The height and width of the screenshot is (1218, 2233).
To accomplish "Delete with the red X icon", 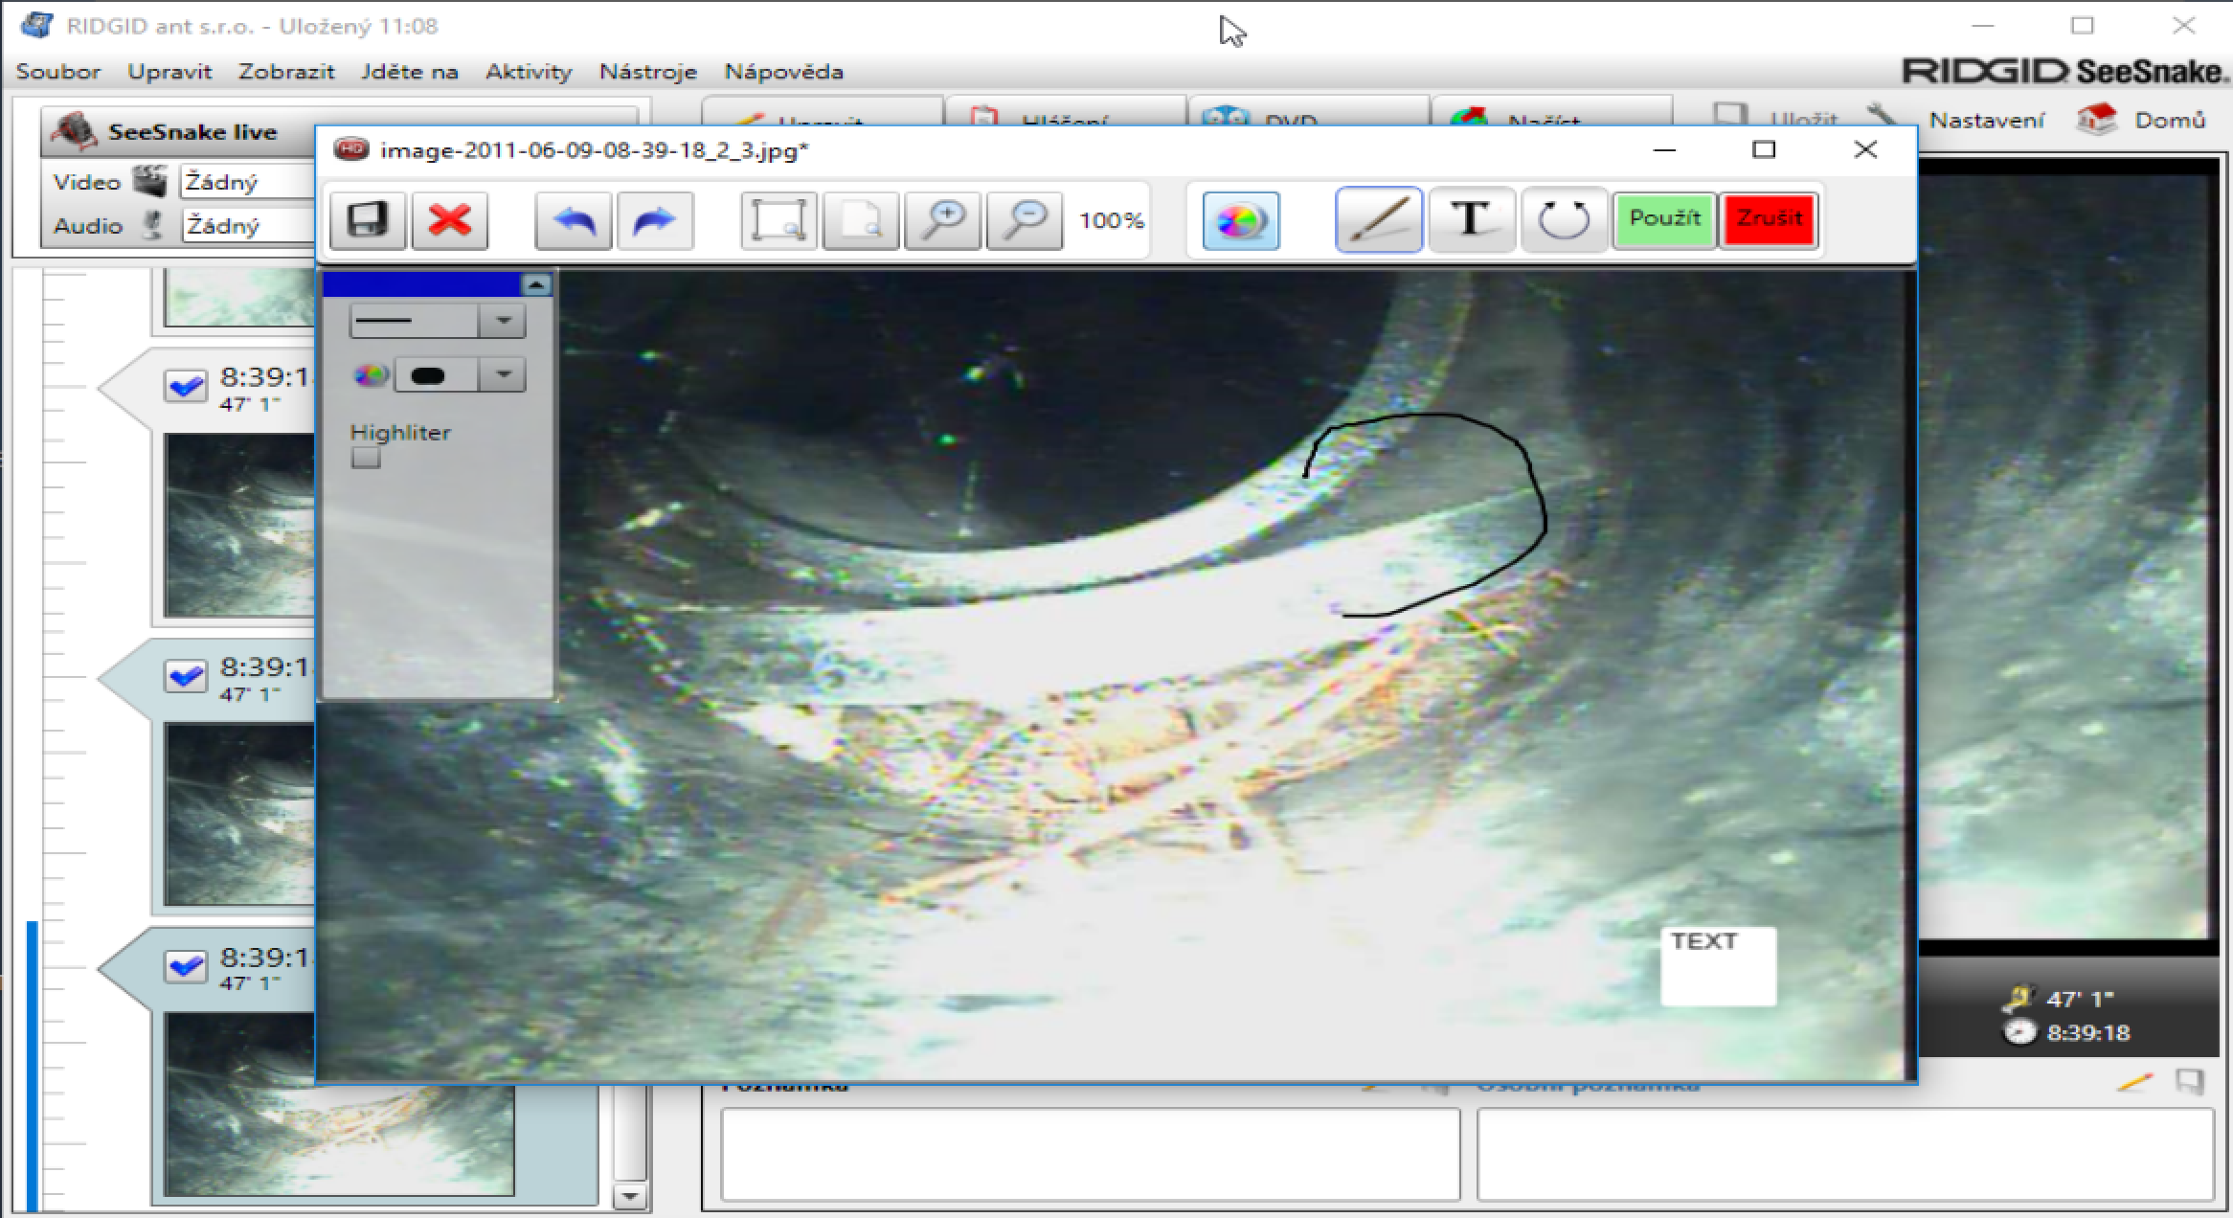I will click(450, 220).
